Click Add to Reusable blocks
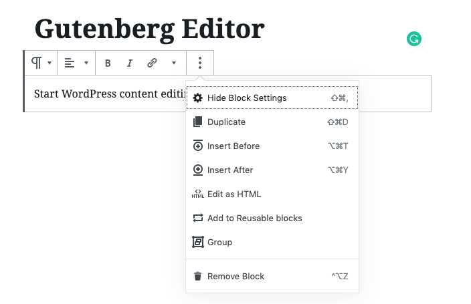Image resolution: width=471 pixels, height=304 pixels. pyautogui.click(x=272, y=218)
